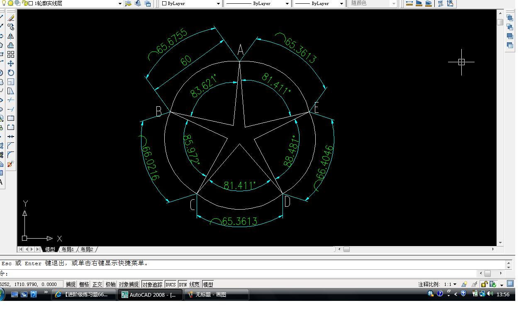531x332 pixels.
Task: Select the Trim tool
Action: point(11,100)
